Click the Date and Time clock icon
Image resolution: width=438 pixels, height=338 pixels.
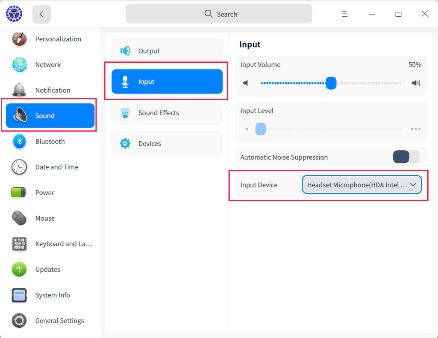point(19,167)
